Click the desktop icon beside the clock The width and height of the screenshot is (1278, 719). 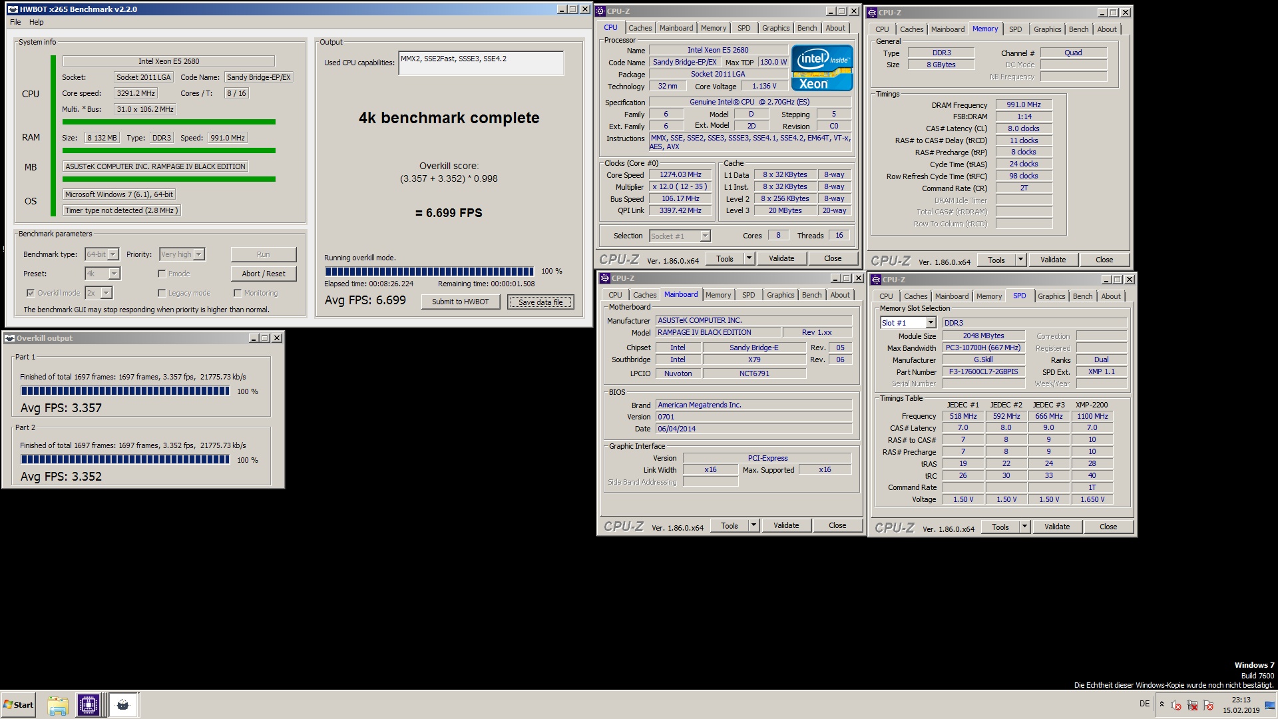pyautogui.click(x=1270, y=706)
